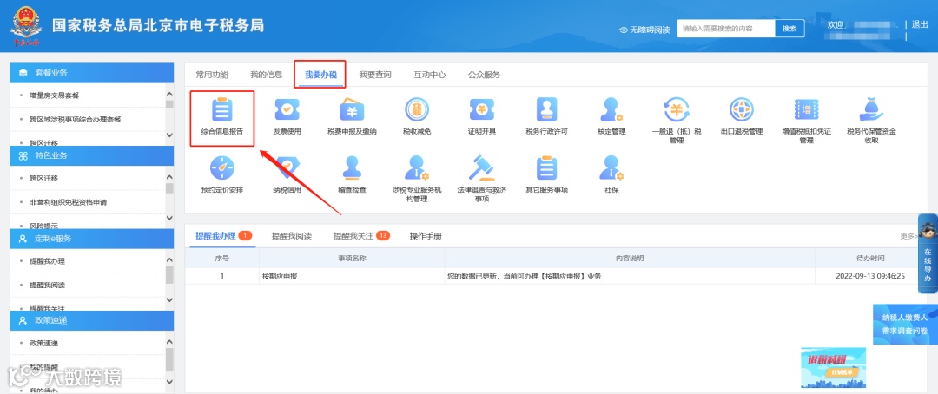Click the 退出 logout link
This screenshot has height=394, width=938.
point(920,24)
